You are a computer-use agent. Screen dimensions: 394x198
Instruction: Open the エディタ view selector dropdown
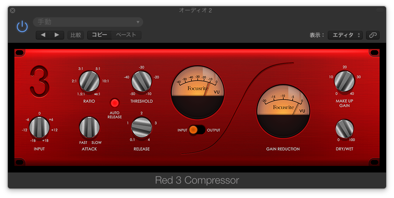pos(345,35)
